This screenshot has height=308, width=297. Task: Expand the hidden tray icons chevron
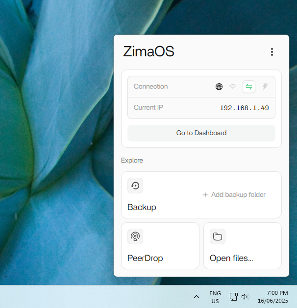click(197, 297)
